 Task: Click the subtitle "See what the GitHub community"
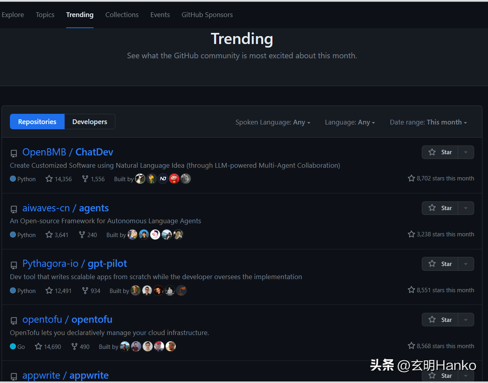242,56
